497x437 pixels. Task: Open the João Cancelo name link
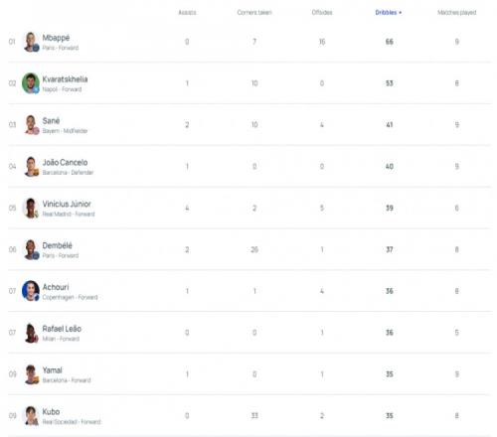point(65,163)
